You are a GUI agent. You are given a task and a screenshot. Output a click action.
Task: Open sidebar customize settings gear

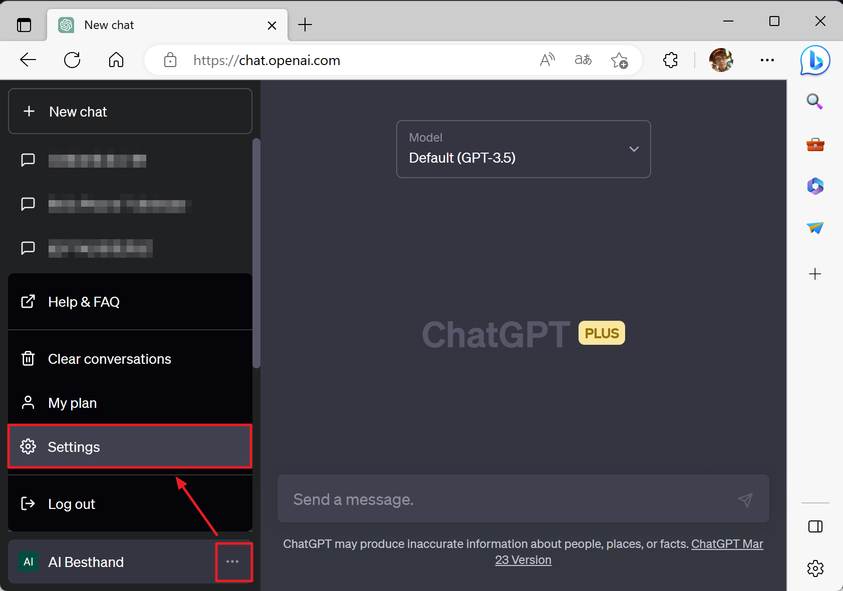click(x=815, y=568)
